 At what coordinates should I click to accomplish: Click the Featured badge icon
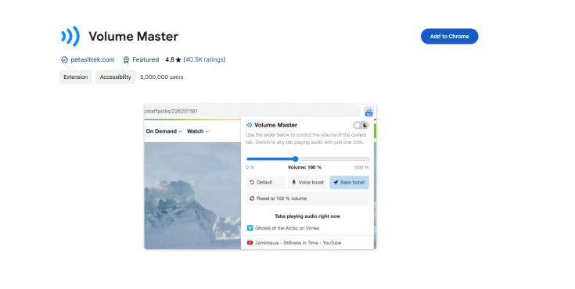point(126,59)
